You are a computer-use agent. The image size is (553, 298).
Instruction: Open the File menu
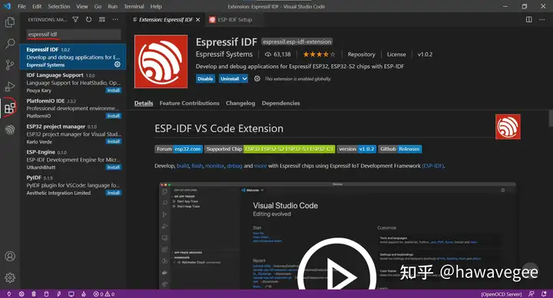point(22,6)
